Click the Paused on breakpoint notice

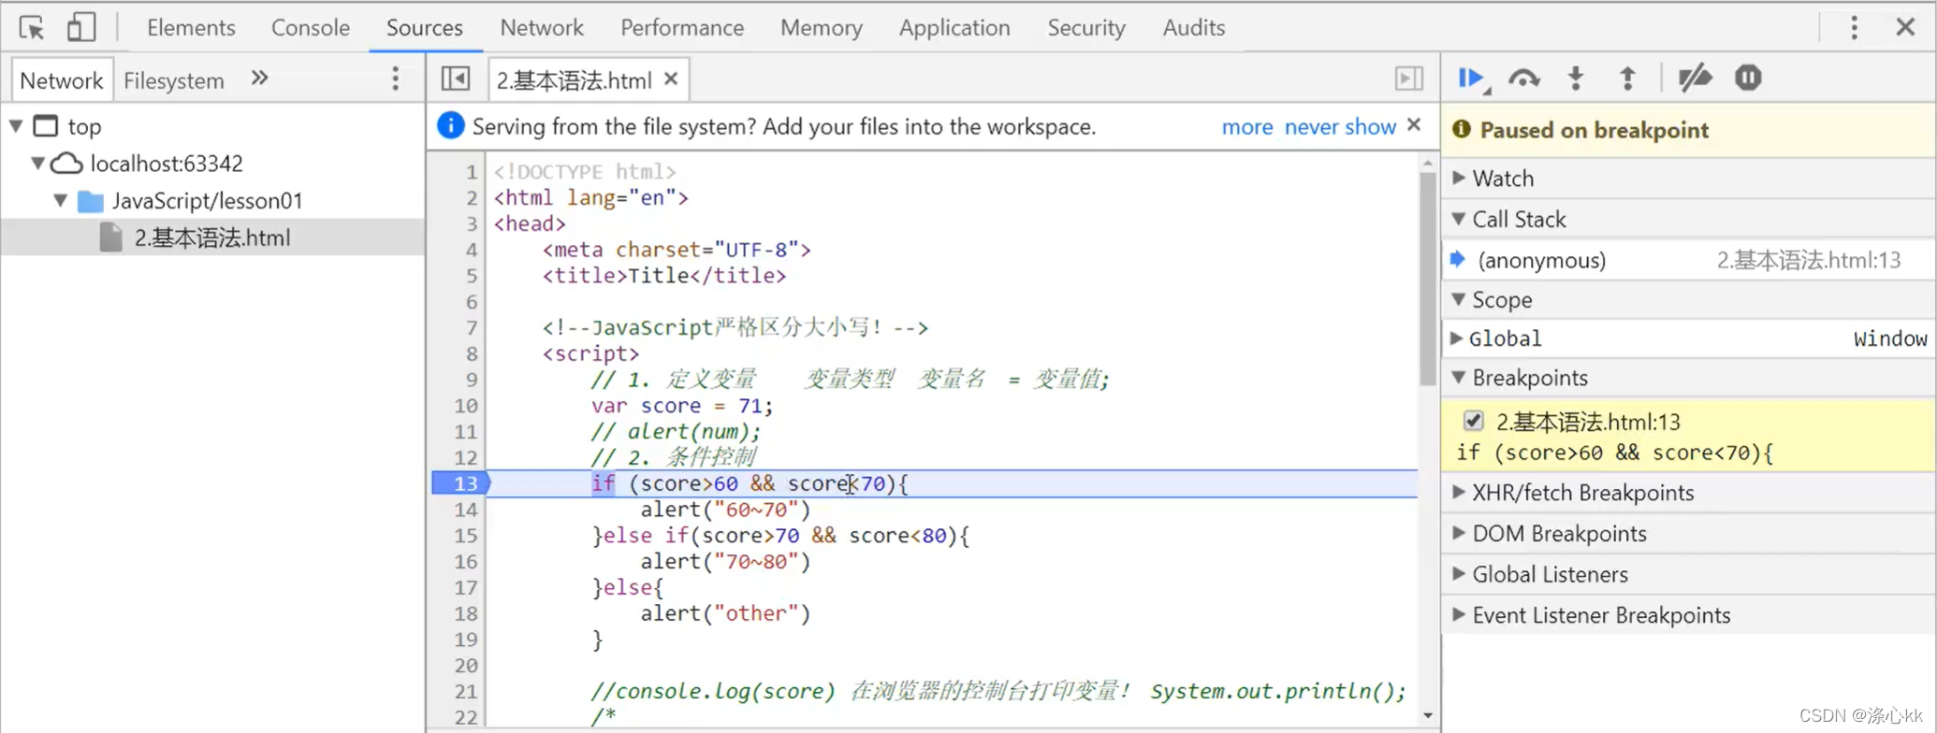(x=1688, y=130)
